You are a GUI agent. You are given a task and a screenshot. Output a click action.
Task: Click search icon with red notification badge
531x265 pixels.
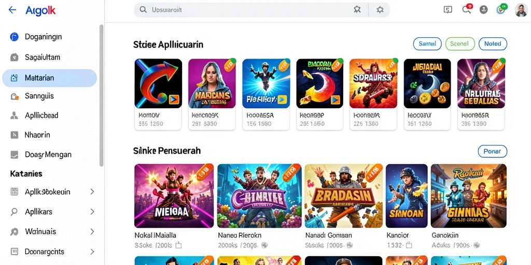pos(467,9)
